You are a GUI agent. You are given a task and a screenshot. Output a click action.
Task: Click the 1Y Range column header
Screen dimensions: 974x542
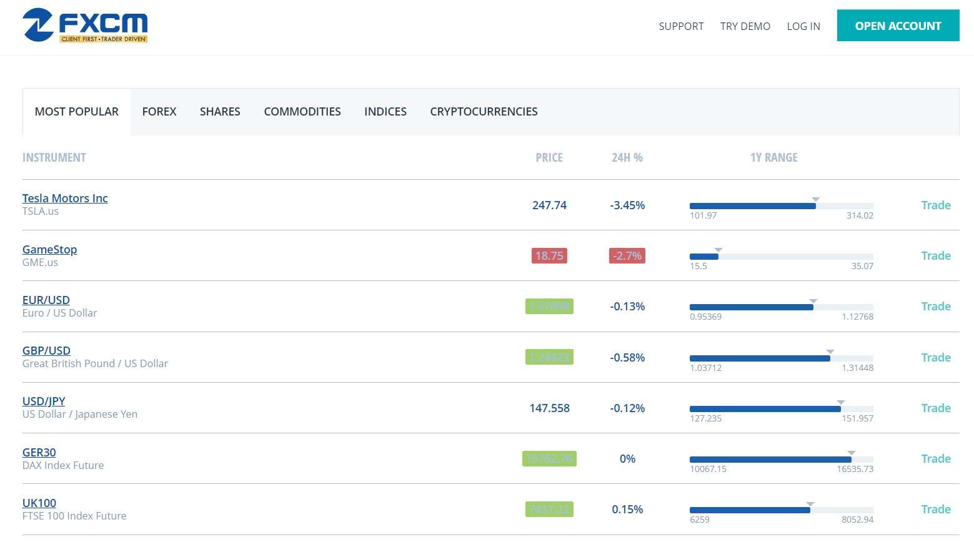(774, 157)
